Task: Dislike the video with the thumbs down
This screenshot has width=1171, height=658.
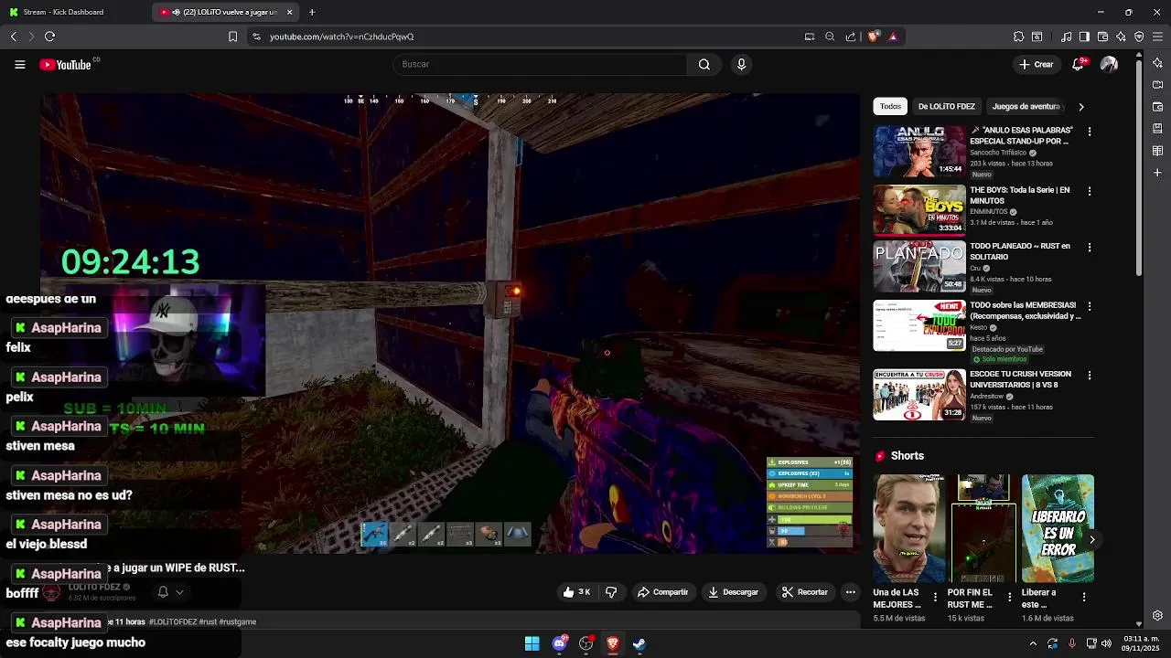Action: coord(611,592)
